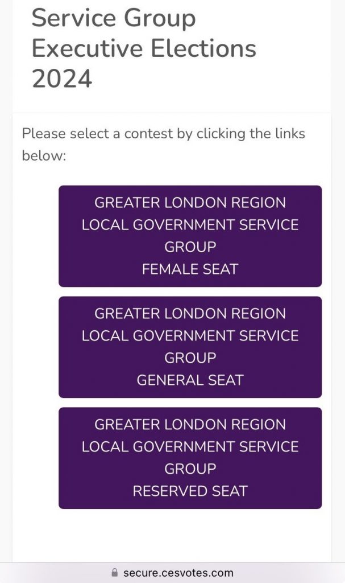Screen dimensions: 345x583
Task: Click the "Executive Elections" heading line
Action: tap(144, 49)
